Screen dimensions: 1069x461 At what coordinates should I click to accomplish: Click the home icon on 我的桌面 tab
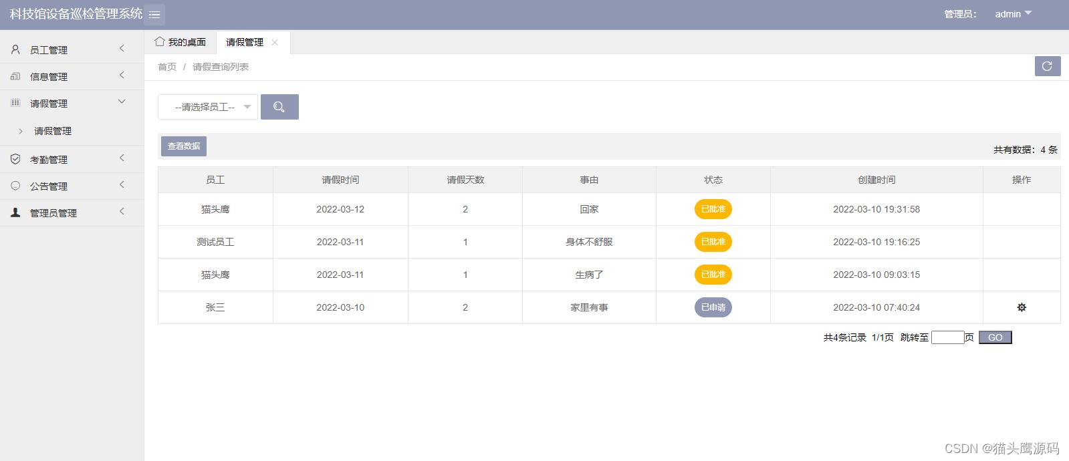point(159,41)
